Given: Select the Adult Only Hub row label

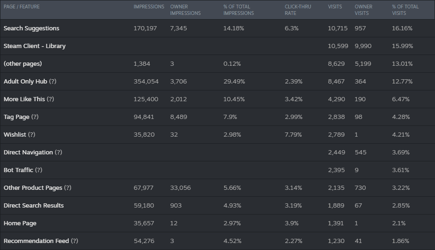Looking at the screenshot, I should click(x=25, y=81).
